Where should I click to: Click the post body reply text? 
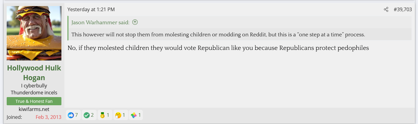(218, 48)
